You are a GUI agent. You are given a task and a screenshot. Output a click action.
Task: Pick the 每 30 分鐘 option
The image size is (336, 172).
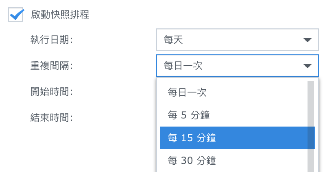(x=191, y=161)
